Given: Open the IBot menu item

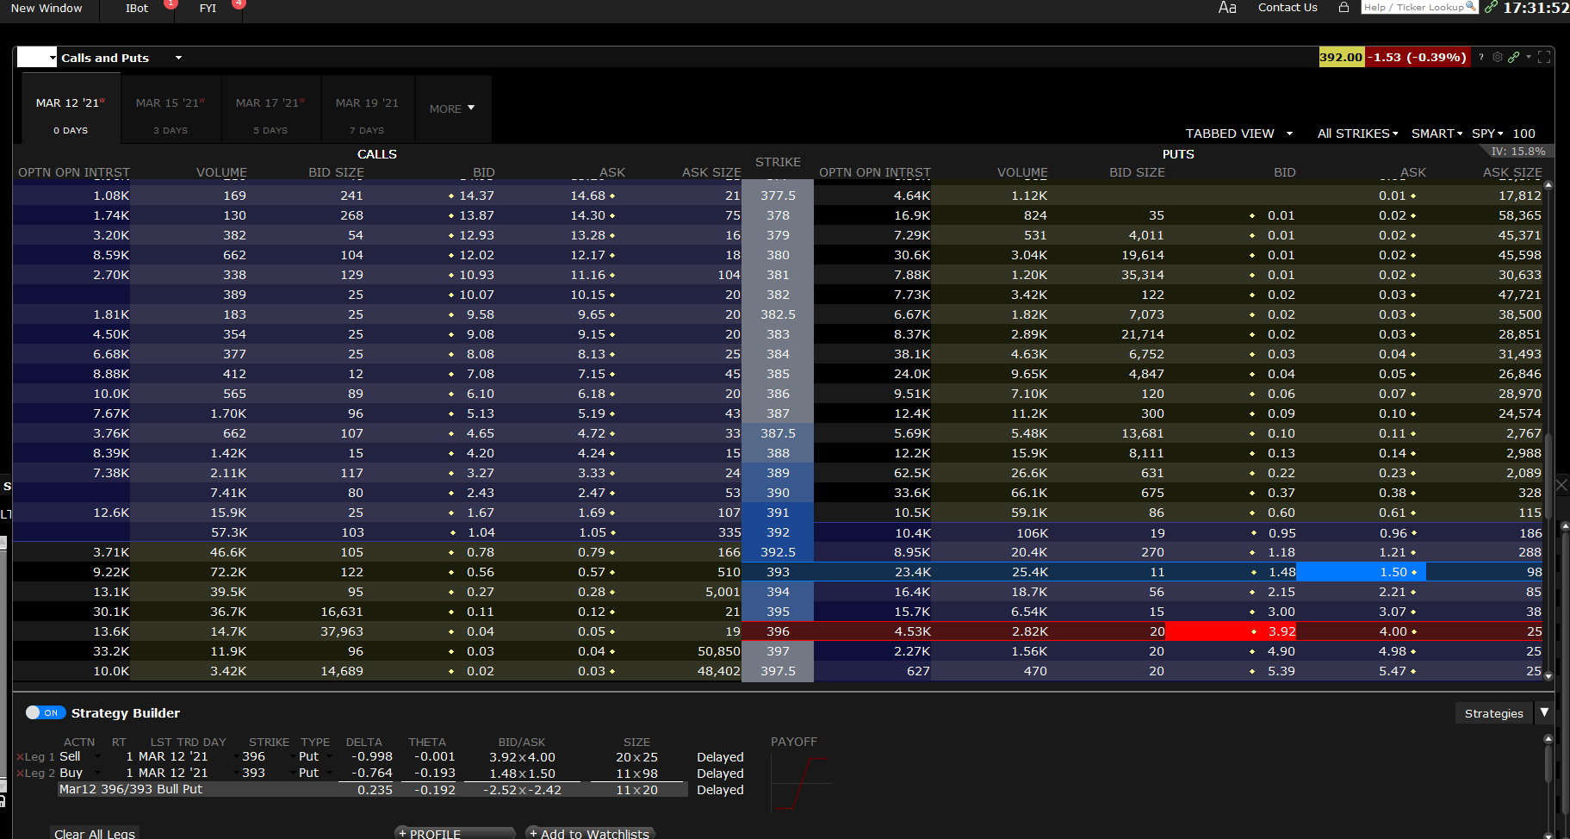Looking at the screenshot, I should (x=137, y=8).
